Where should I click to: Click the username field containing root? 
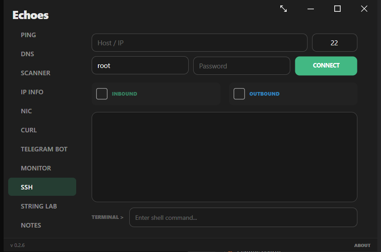140,66
